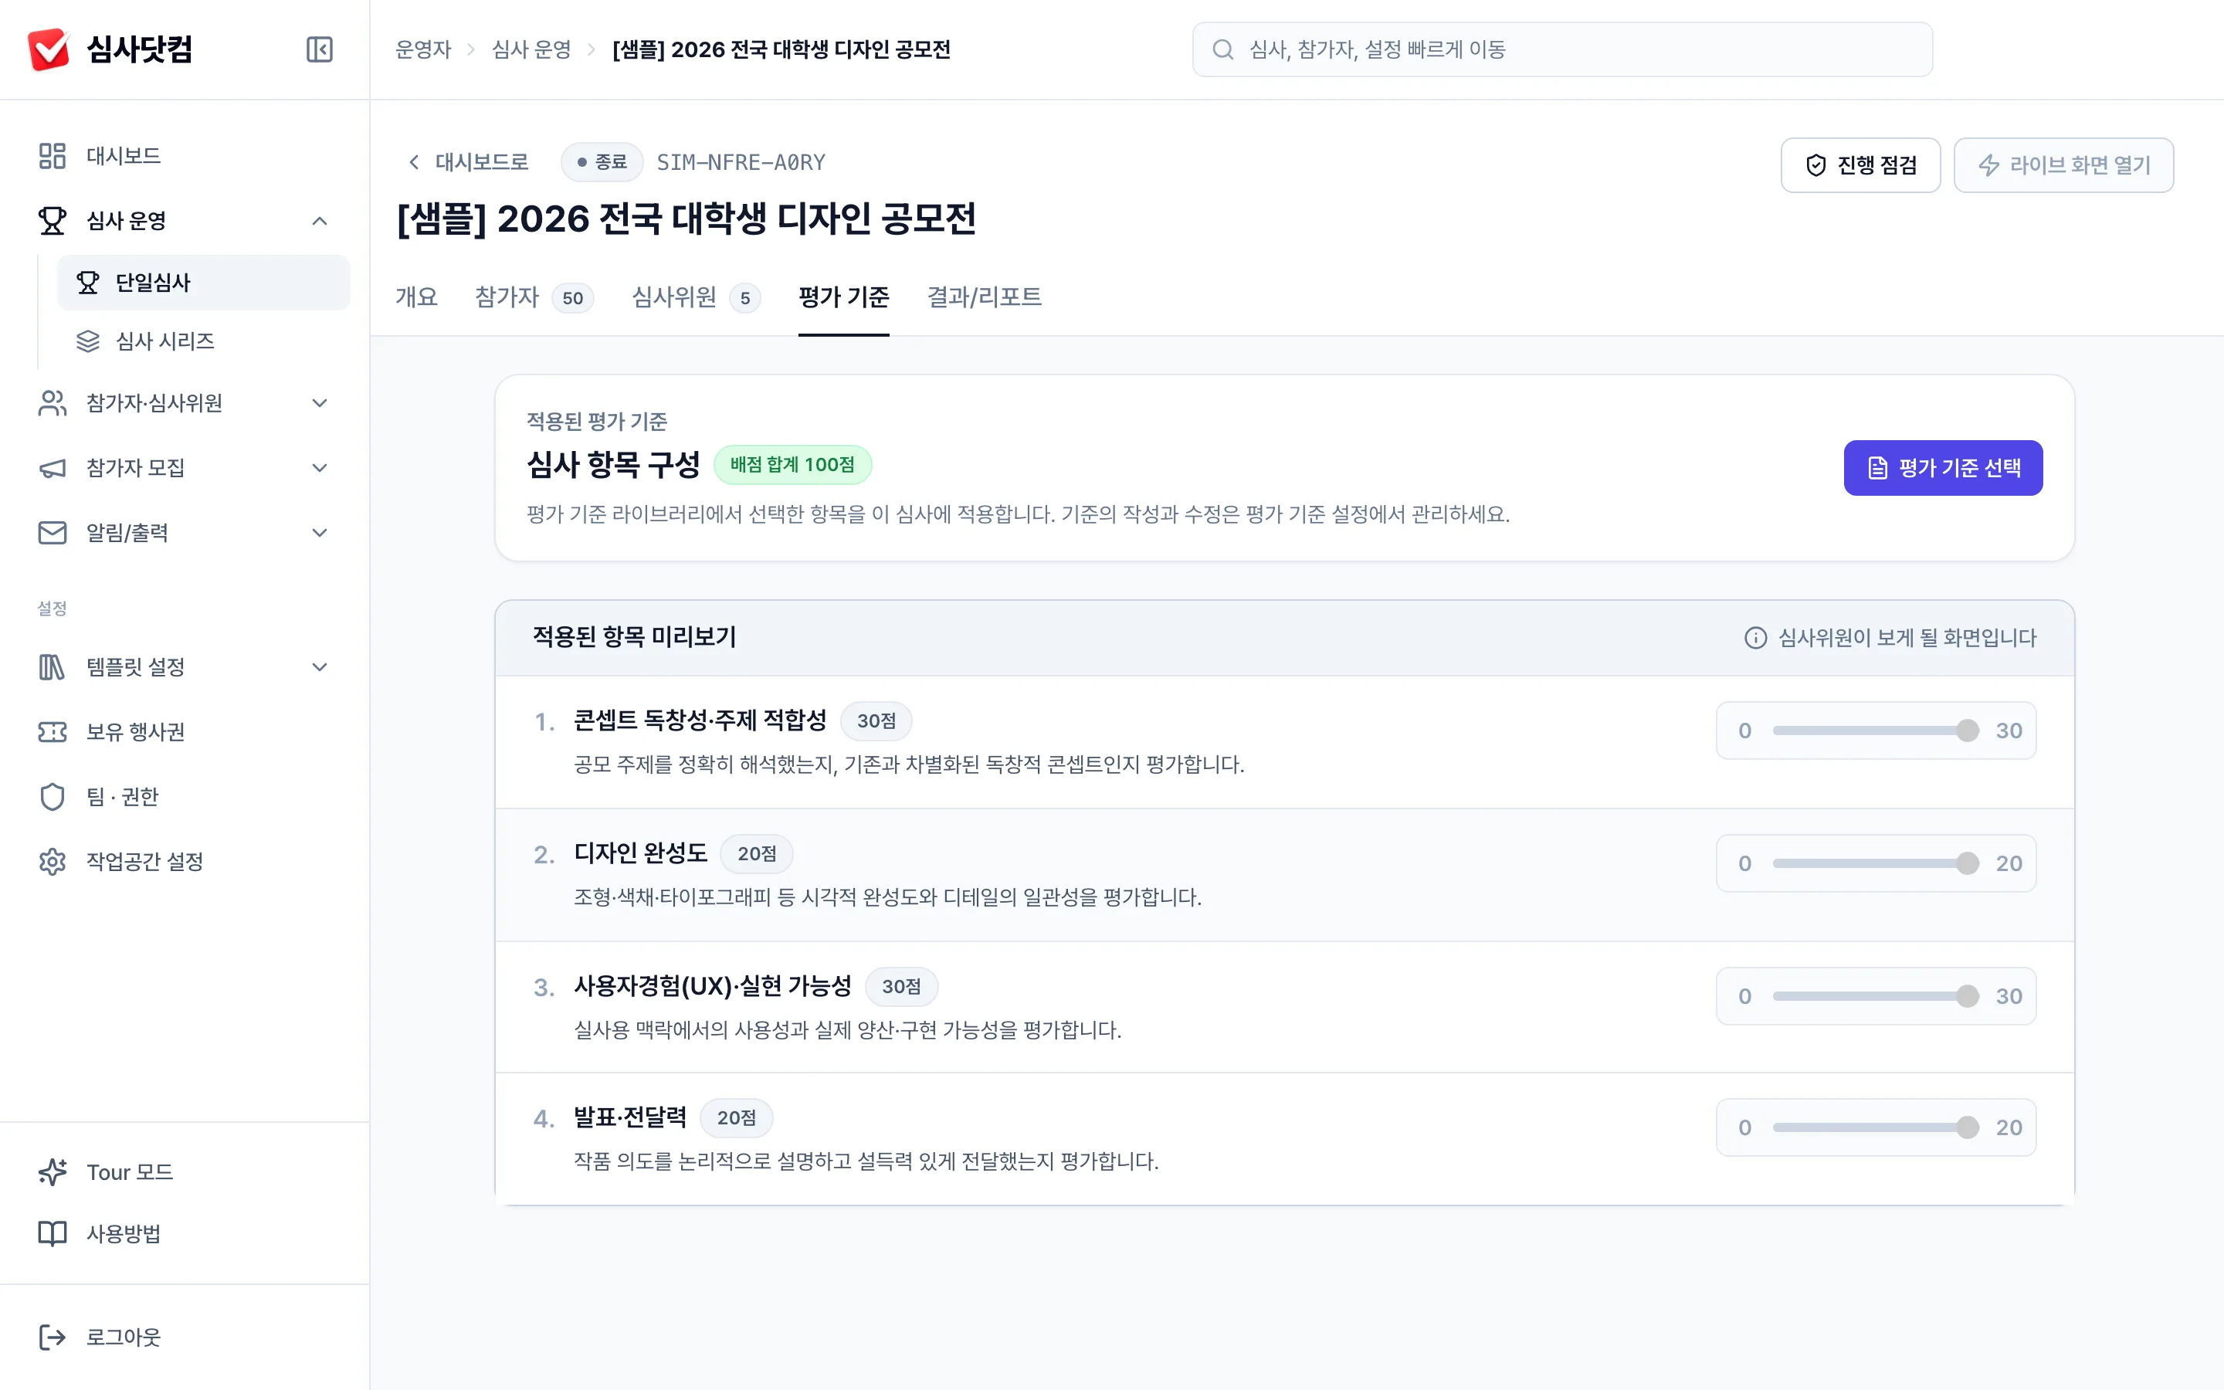Click the 템플릿 설정 library icon
The width and height of the screenshot is (2224, 1390).
coord(53,666)
